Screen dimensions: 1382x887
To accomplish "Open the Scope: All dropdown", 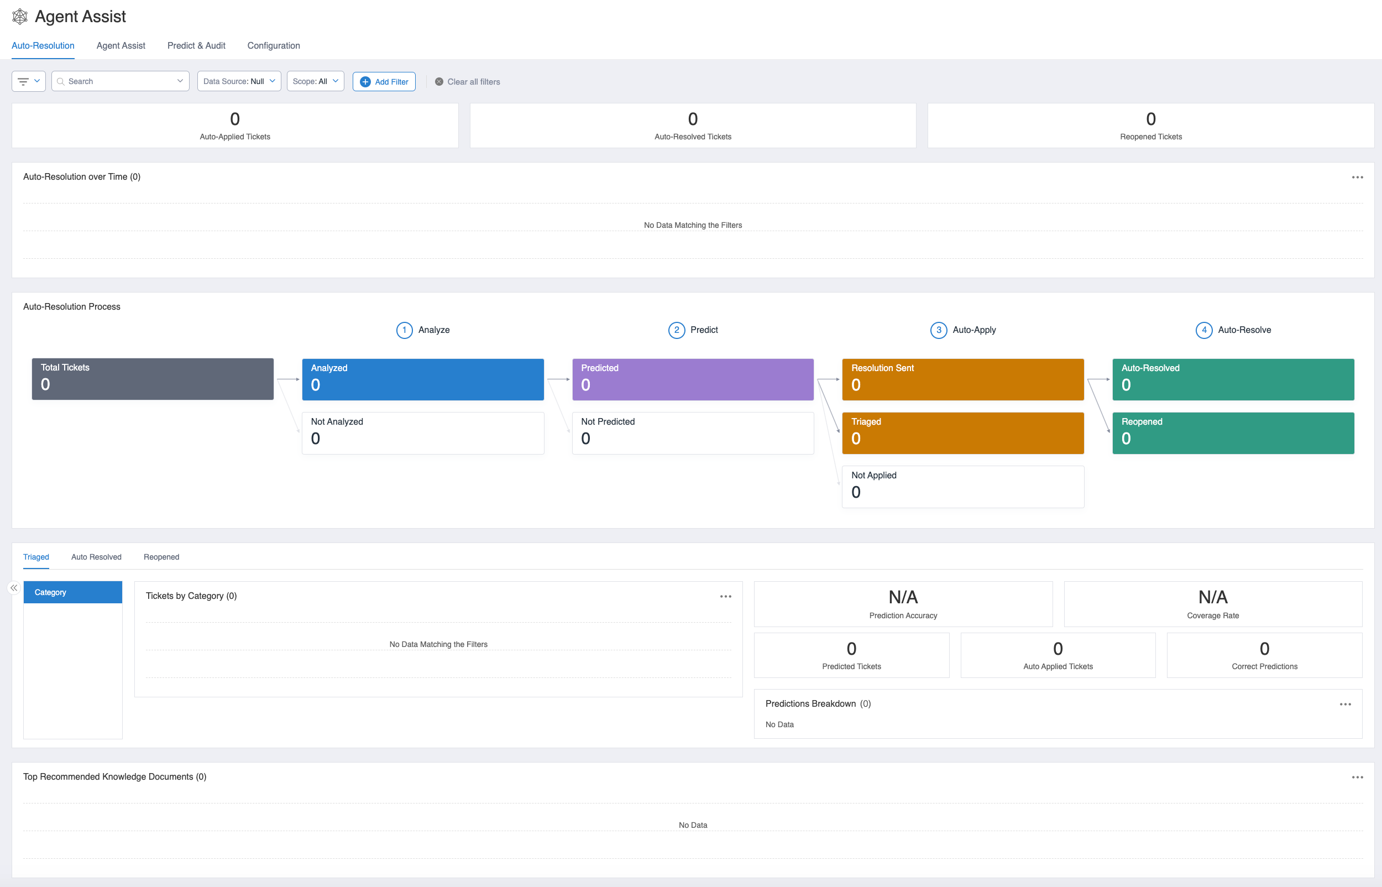I will point(316,81).
